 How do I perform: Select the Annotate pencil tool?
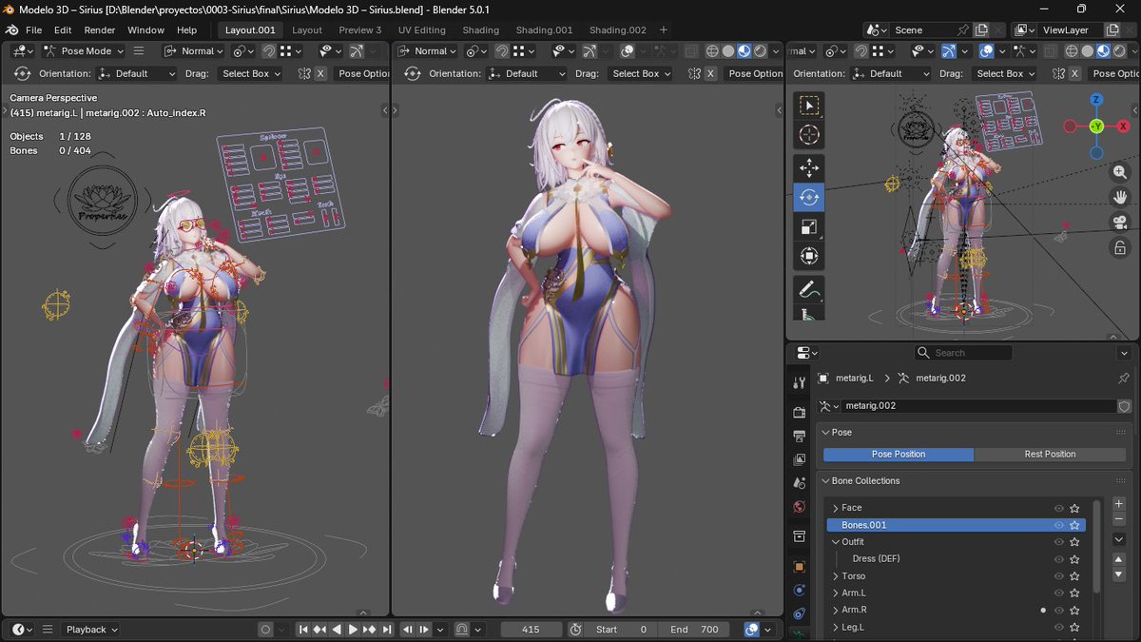pyautogui.click(x=809, y=289)
